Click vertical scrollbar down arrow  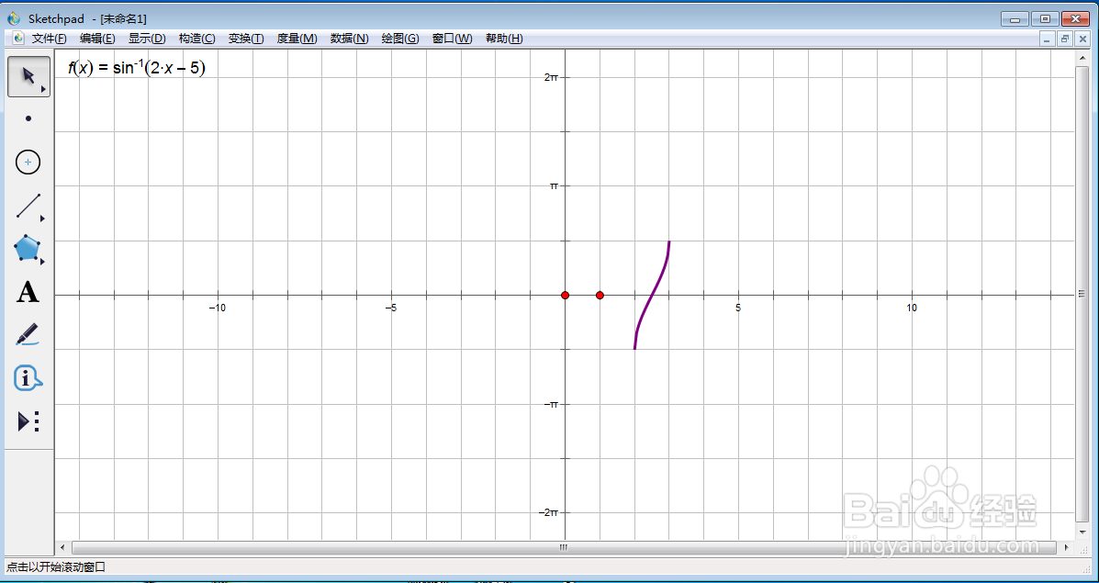[1081, 534]
